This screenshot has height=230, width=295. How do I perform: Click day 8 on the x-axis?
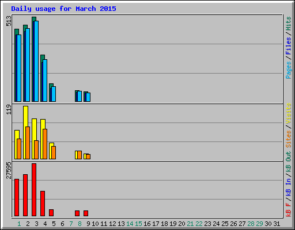point(80,224)
